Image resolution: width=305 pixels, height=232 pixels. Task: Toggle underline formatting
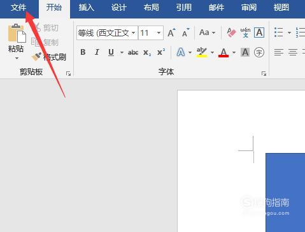pos(111,52)
